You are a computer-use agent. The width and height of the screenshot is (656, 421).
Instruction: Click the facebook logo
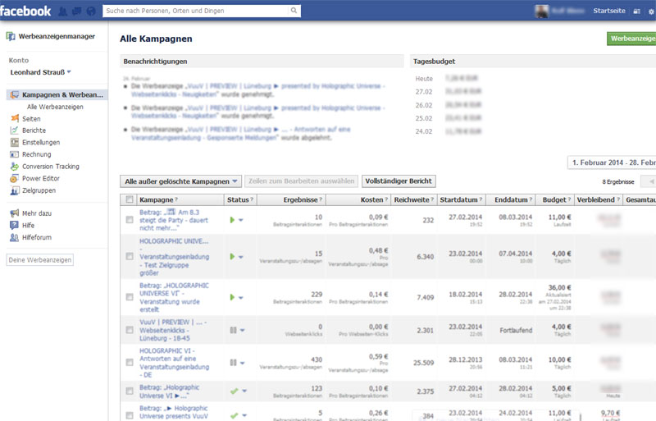tap(25, 11)
